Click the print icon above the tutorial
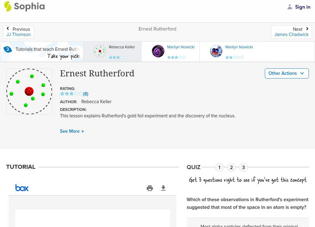This screenshot has height=227, width=315. 150,188
